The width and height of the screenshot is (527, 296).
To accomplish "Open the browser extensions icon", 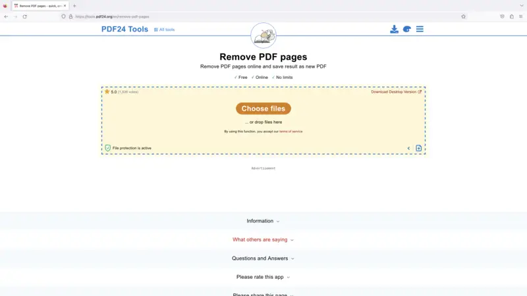I will tap(512, 16).
